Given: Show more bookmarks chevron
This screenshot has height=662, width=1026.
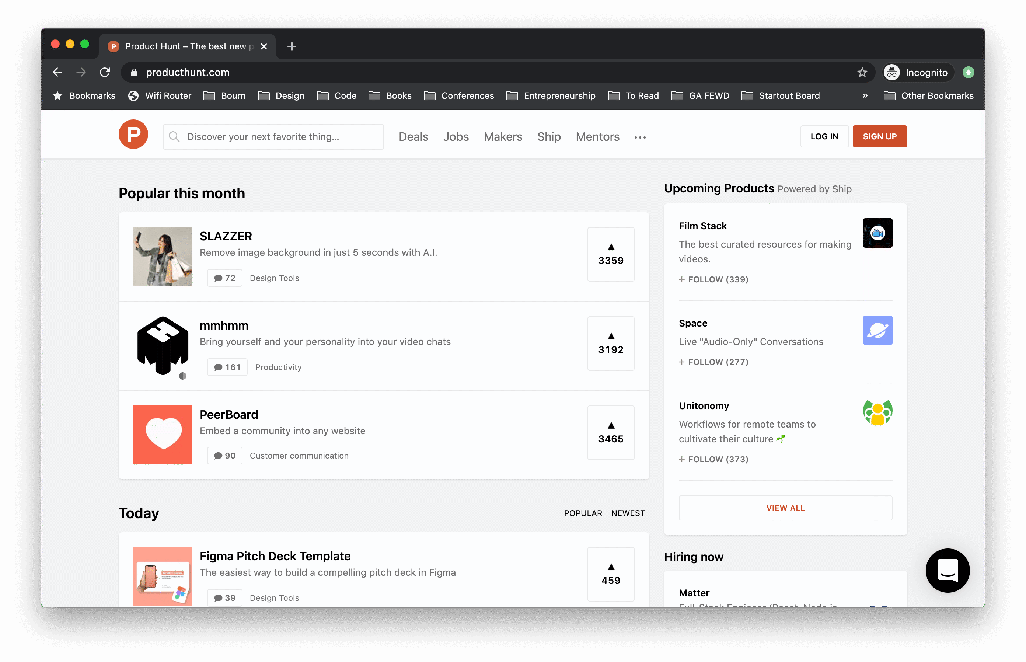Looking at the screenshot, I should 865,95.
